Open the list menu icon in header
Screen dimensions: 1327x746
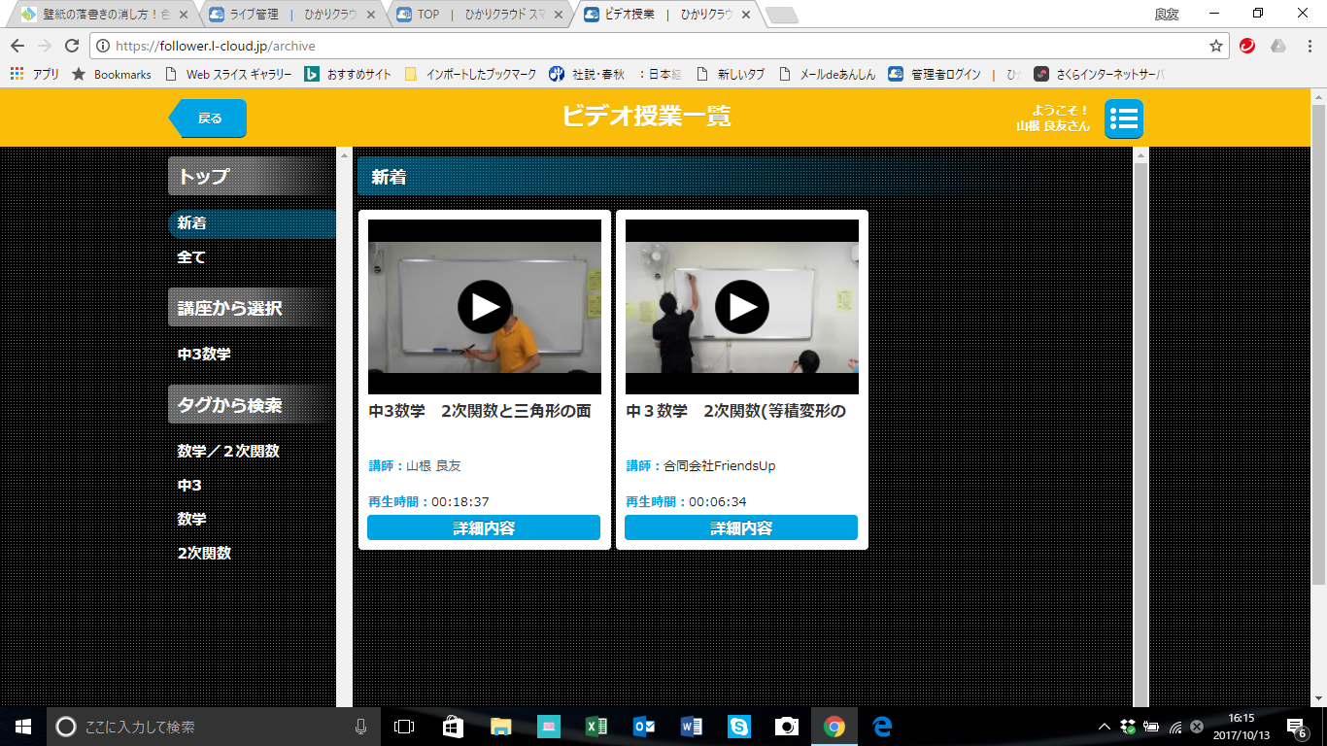point(1123,119)
